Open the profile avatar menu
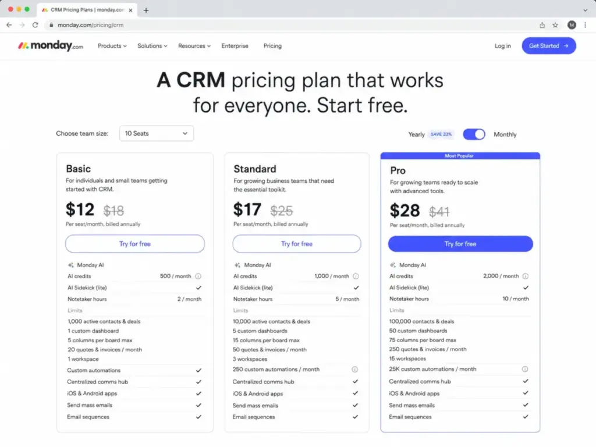The image size is (596, 447). click(x=572, y=25)
